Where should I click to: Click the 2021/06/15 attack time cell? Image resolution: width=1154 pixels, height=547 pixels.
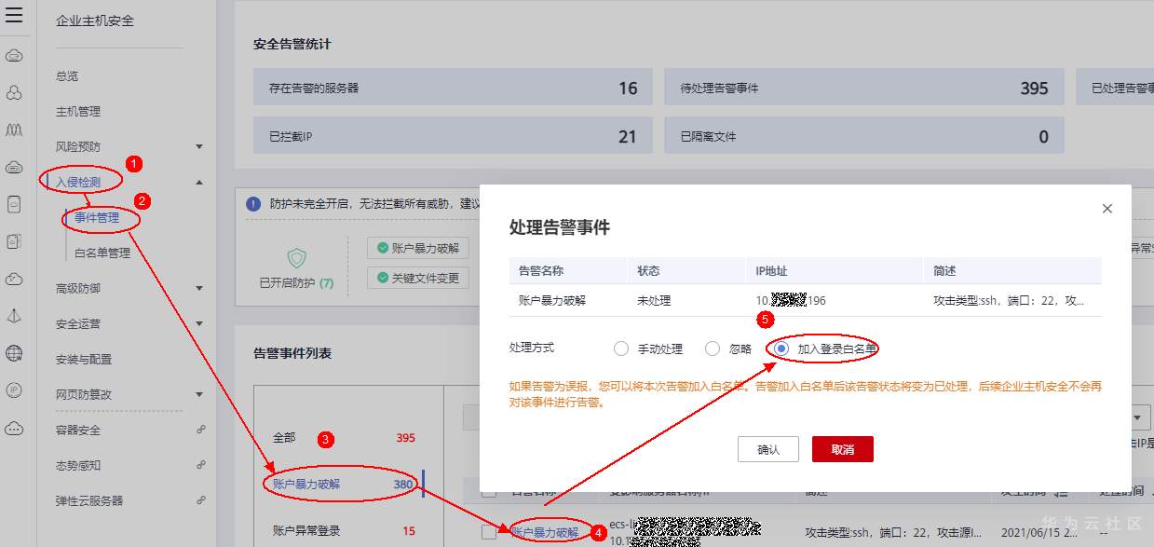click(x=1039, y=532)
